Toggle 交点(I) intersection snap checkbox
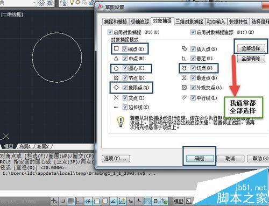 click(x=125, y=98)
